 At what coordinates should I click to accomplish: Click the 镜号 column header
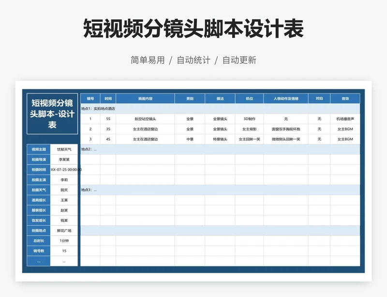(x=90, y=98)
